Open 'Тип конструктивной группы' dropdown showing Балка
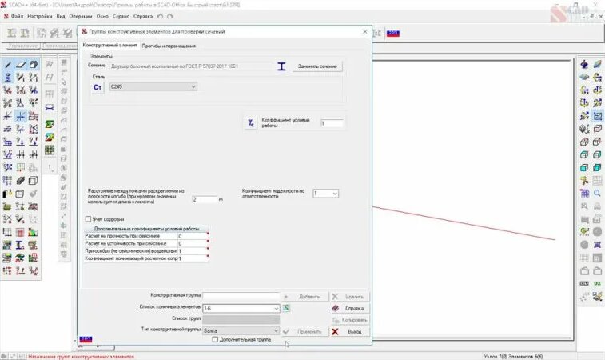Screen dimensions: 605x360 point(241,331)
